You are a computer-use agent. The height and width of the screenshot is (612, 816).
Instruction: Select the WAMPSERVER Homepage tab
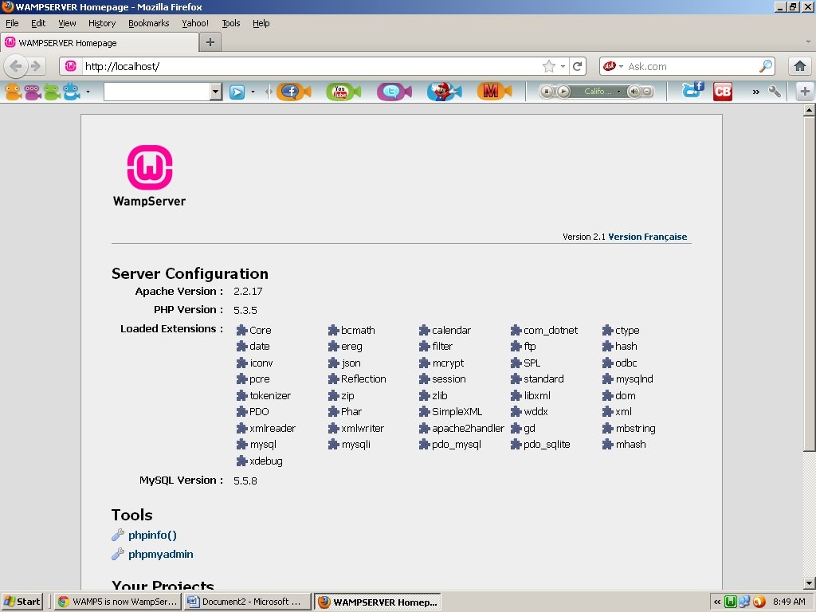(x=100, y=43)
